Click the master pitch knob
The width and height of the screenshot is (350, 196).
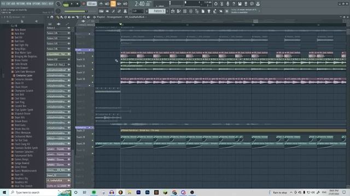coord(59,11)
